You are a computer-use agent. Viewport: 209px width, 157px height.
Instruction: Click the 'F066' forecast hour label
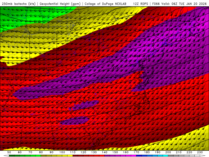tap(156, 4)
